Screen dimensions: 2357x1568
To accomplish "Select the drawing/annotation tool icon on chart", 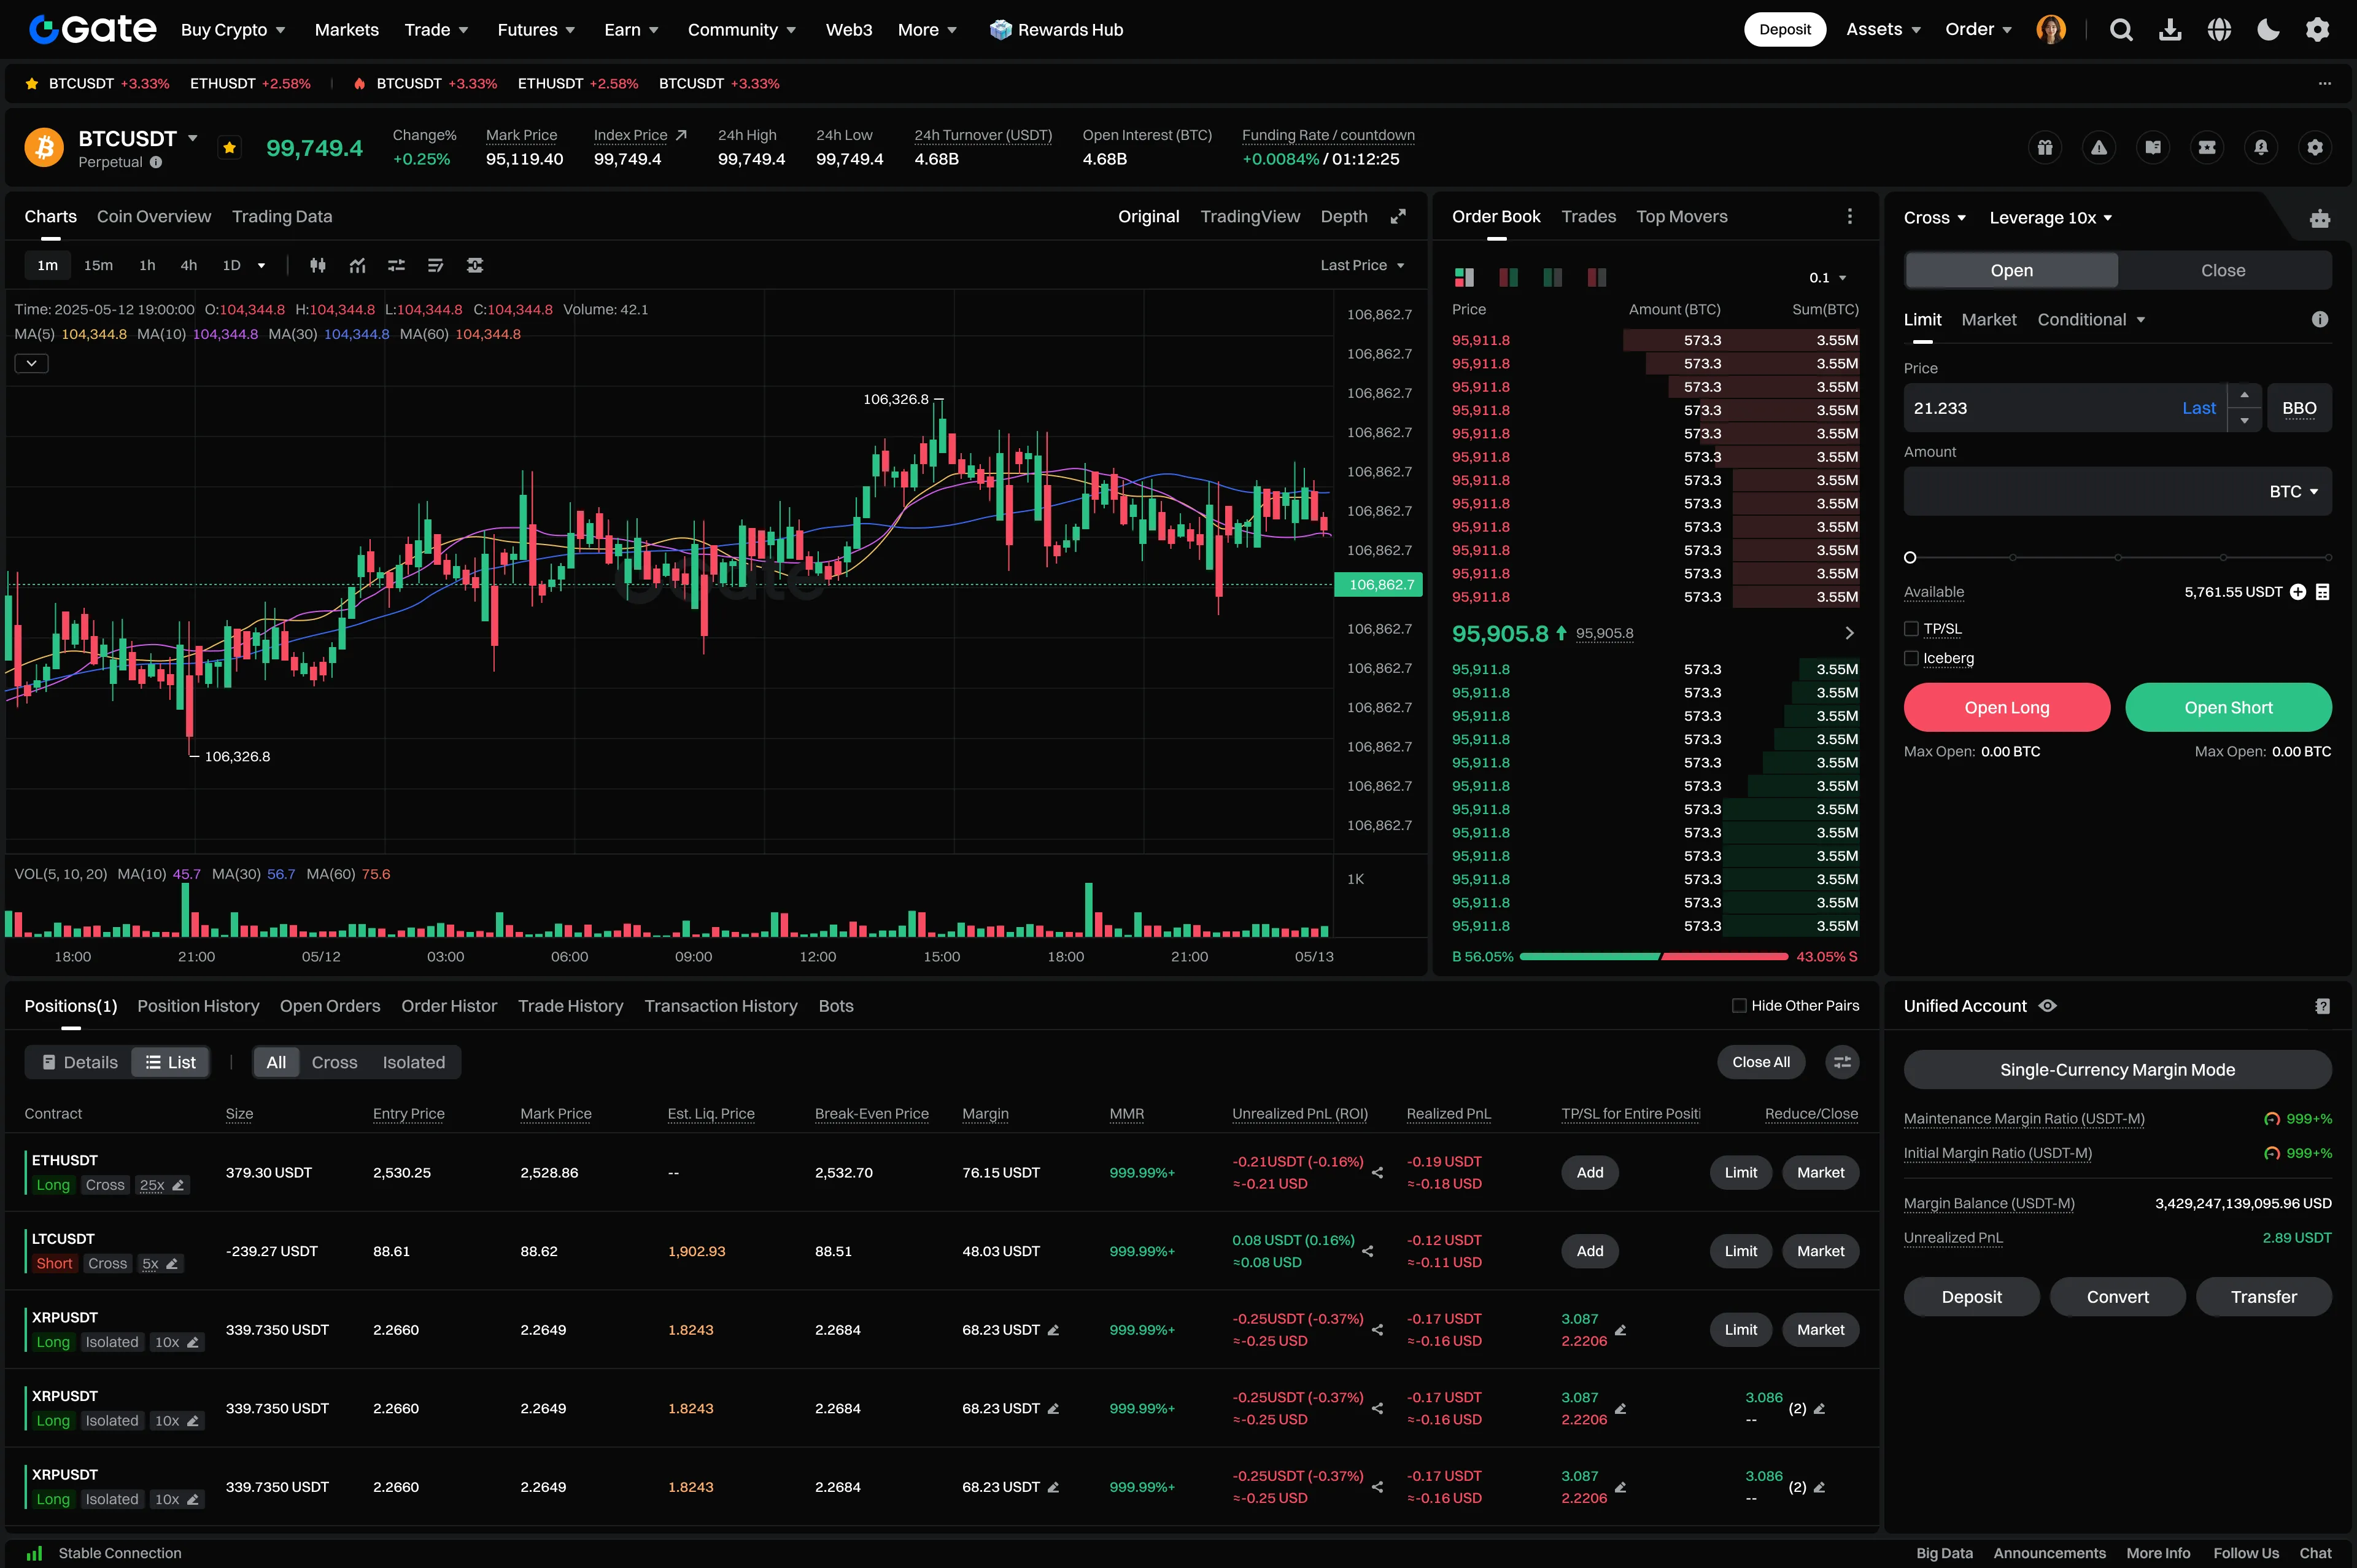I will click(435, 265).
